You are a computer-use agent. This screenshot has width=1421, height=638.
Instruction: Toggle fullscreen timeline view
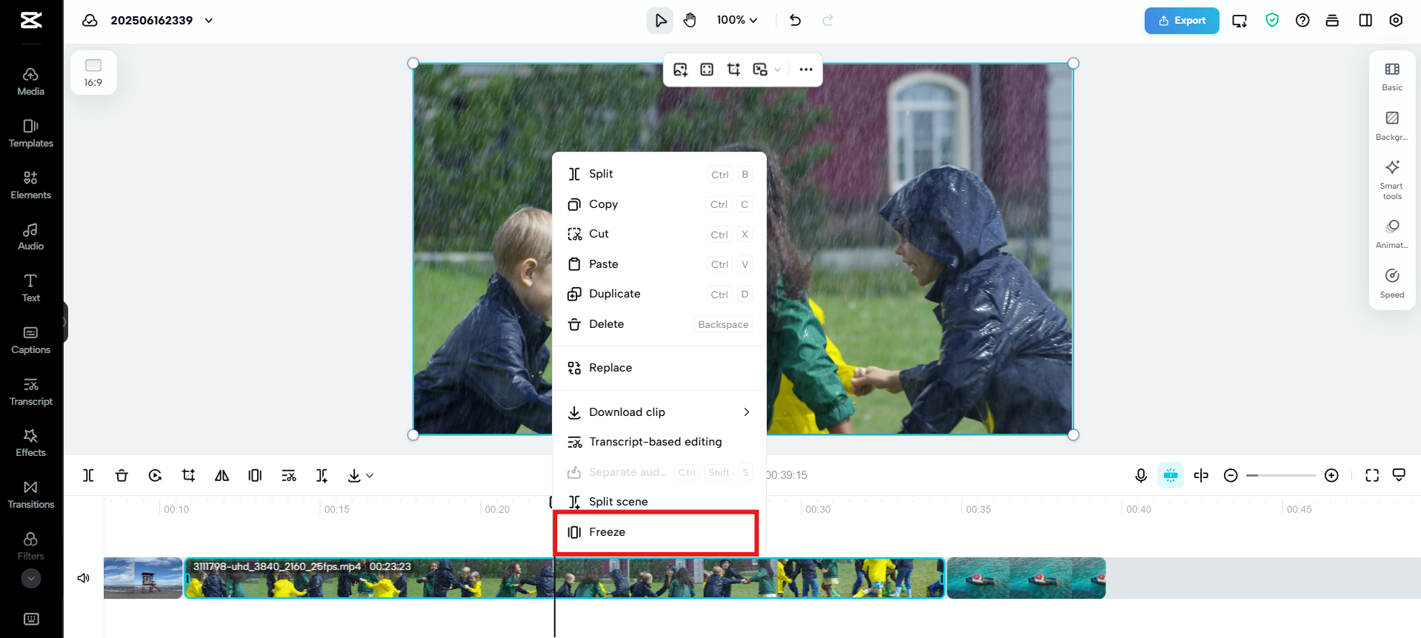pyautogui.click(x=1372, y=475)
